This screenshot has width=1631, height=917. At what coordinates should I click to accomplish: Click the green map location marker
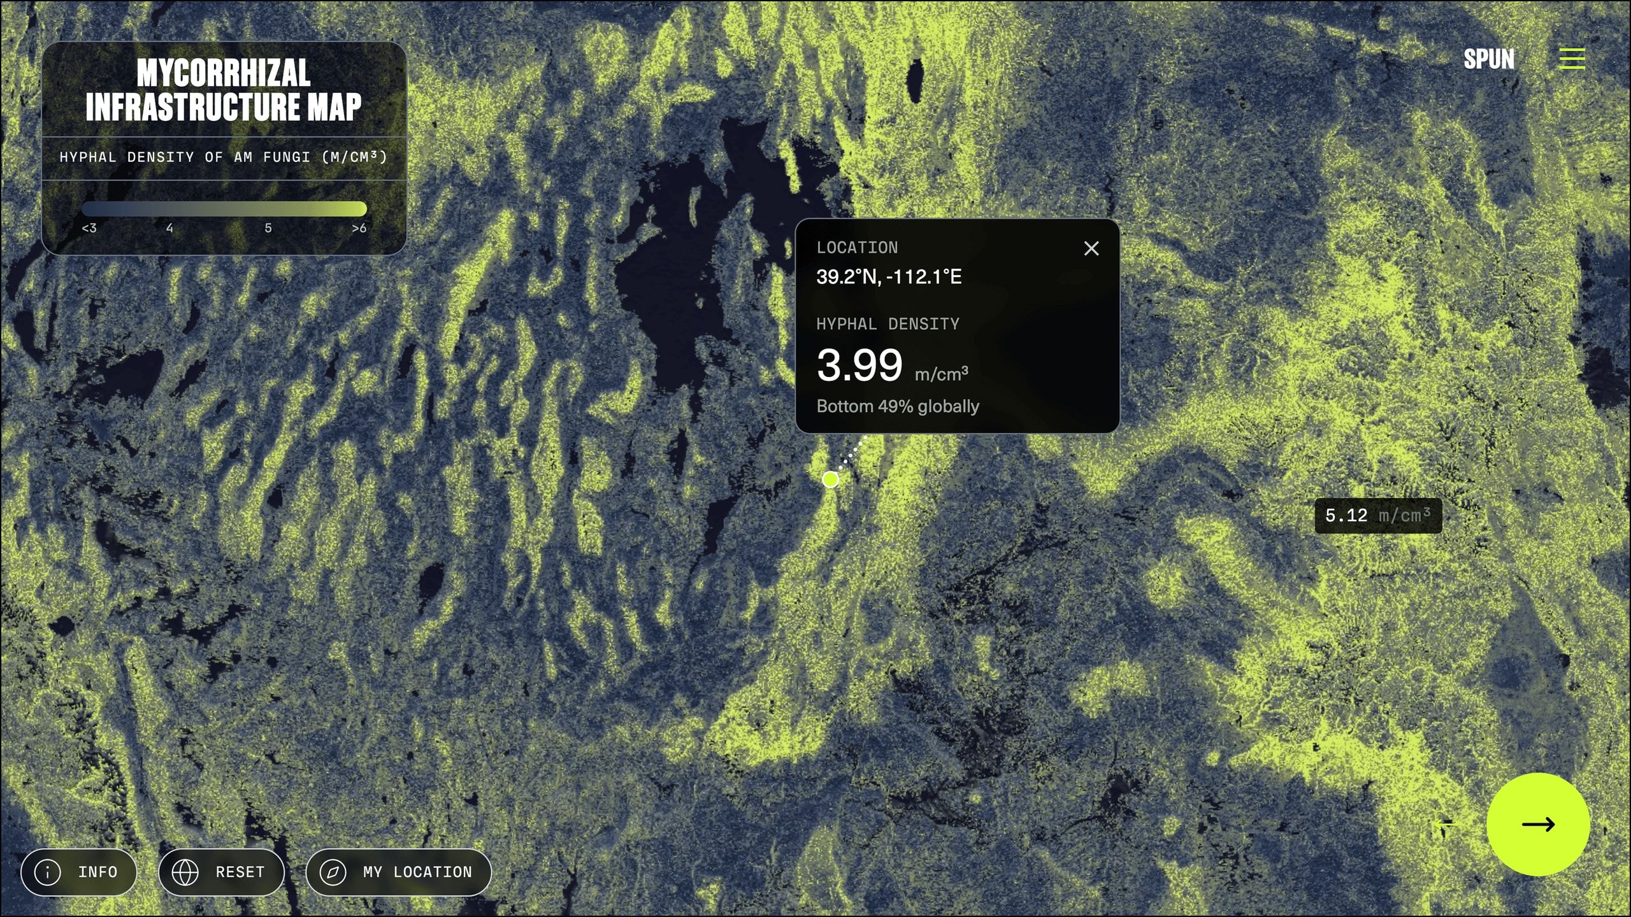(x=830, y=480)
